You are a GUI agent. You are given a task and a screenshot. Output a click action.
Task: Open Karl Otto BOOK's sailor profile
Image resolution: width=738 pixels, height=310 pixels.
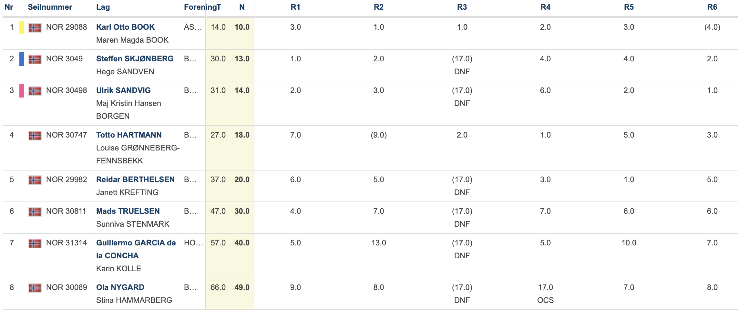point(125,27)
